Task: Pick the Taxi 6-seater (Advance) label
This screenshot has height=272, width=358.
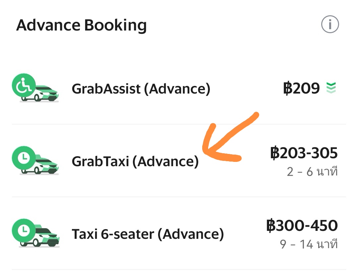Action: (x=148, y=234)
